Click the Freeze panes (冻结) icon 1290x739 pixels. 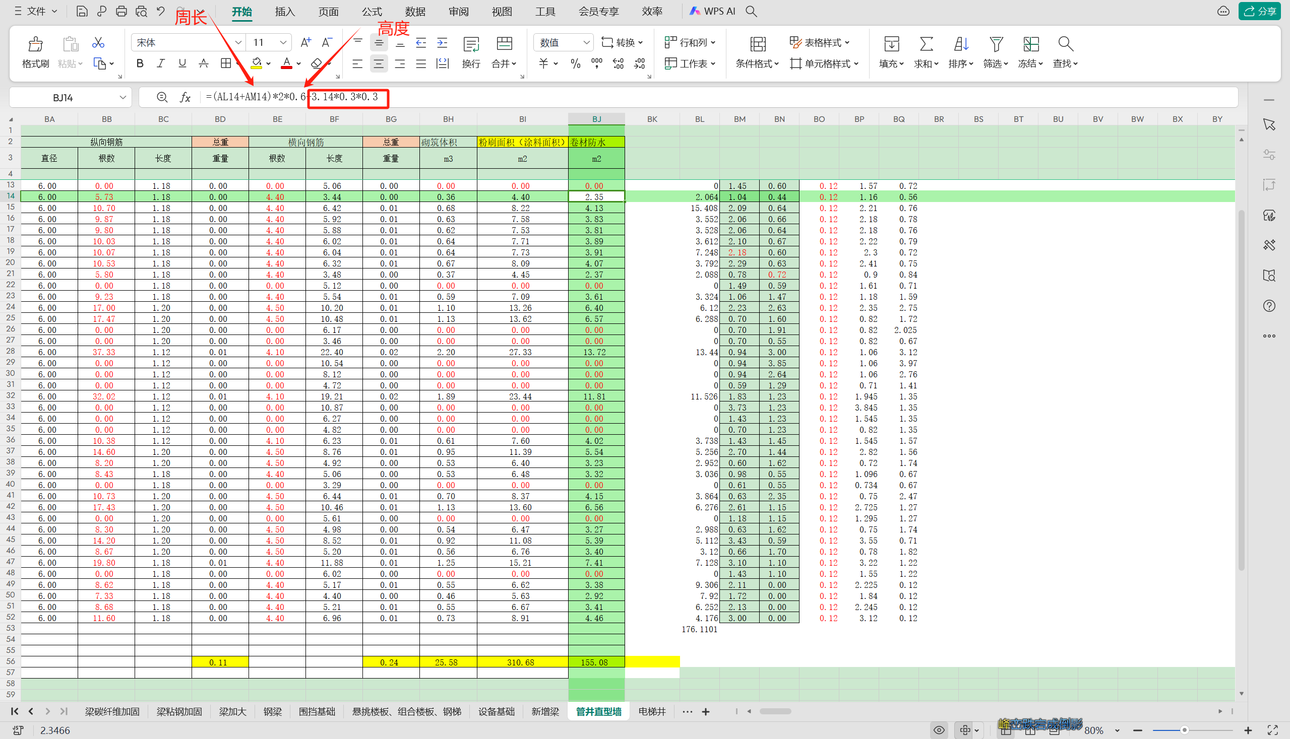click(1030, 45)
